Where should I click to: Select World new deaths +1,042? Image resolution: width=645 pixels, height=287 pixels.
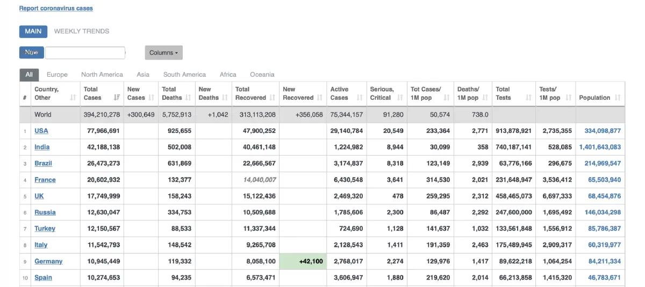[217, 114]
